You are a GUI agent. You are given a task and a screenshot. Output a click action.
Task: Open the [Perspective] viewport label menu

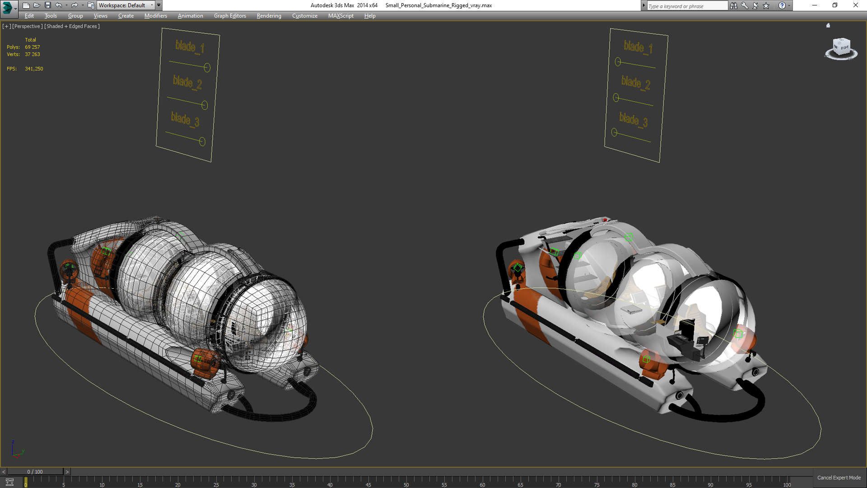28,26
